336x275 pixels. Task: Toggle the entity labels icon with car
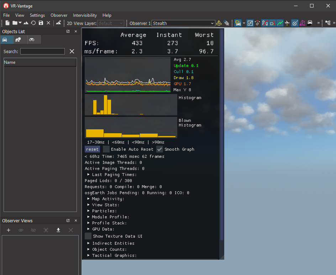pyautogui.click(x=238, y=23)
